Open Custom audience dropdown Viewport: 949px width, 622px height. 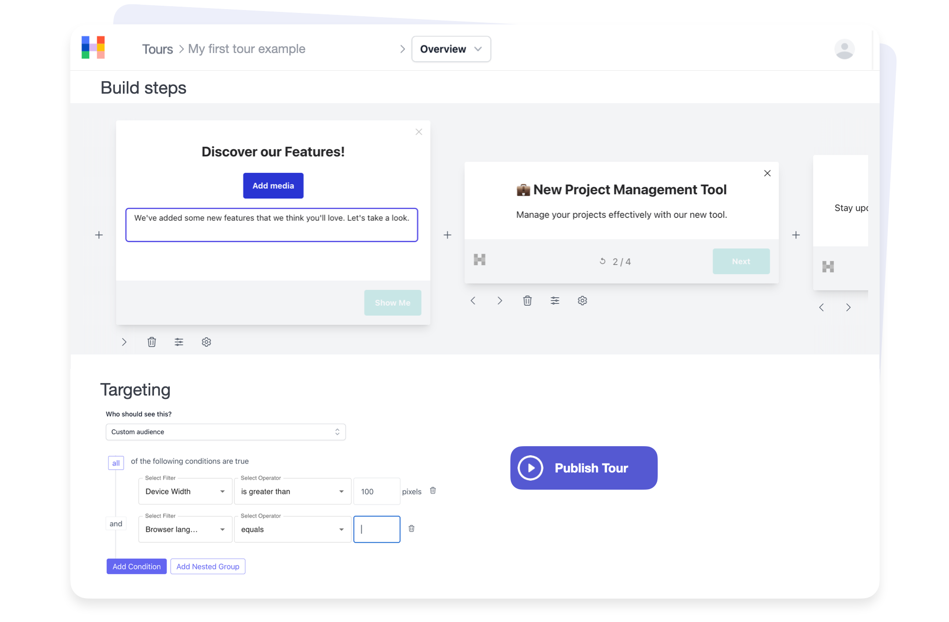point(225,432)
